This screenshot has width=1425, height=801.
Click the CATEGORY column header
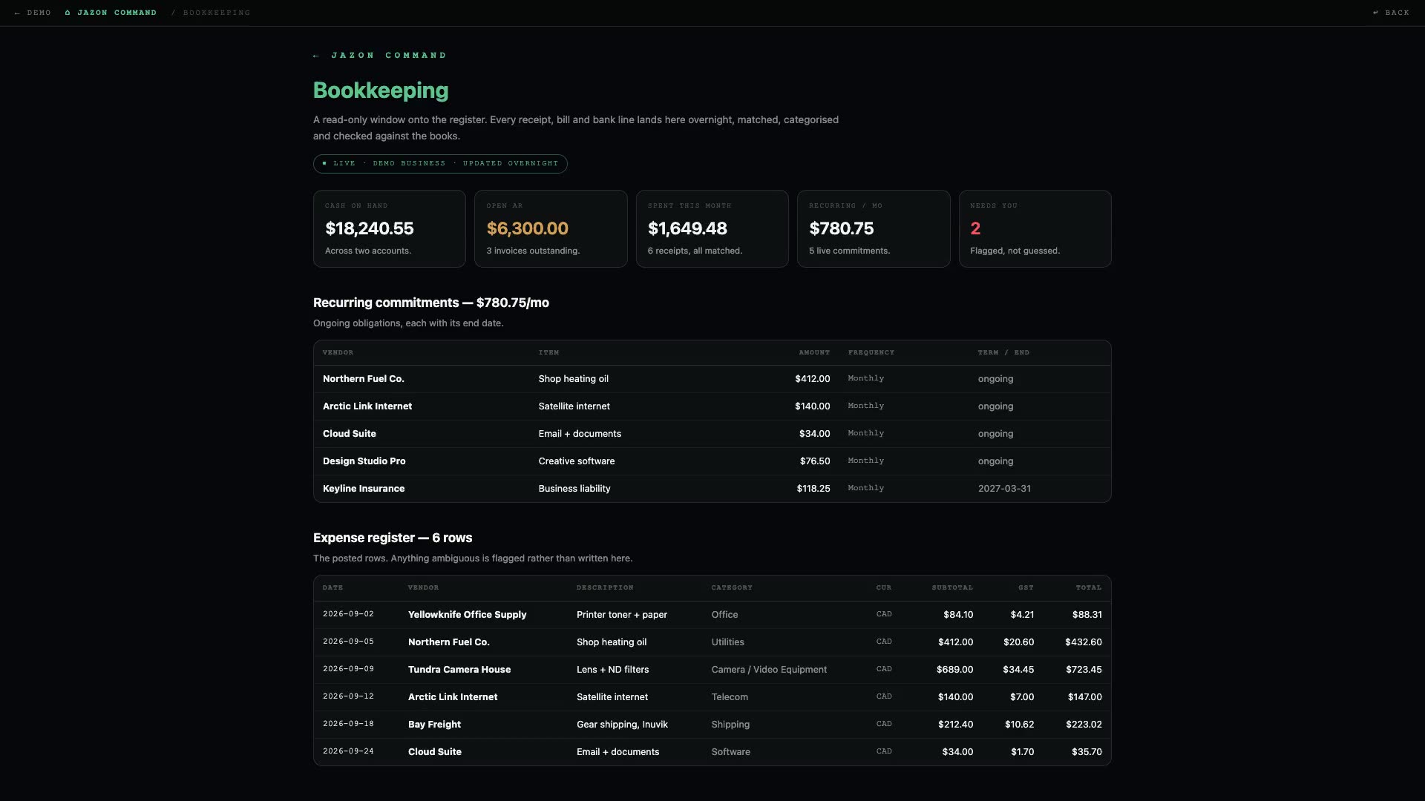(x=732, y=587)
